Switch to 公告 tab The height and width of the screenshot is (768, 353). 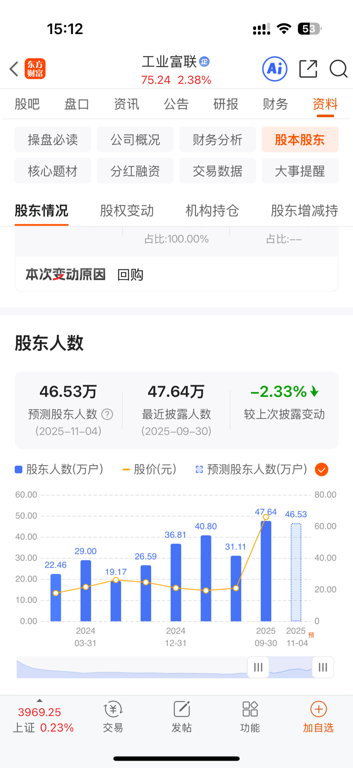176,104
